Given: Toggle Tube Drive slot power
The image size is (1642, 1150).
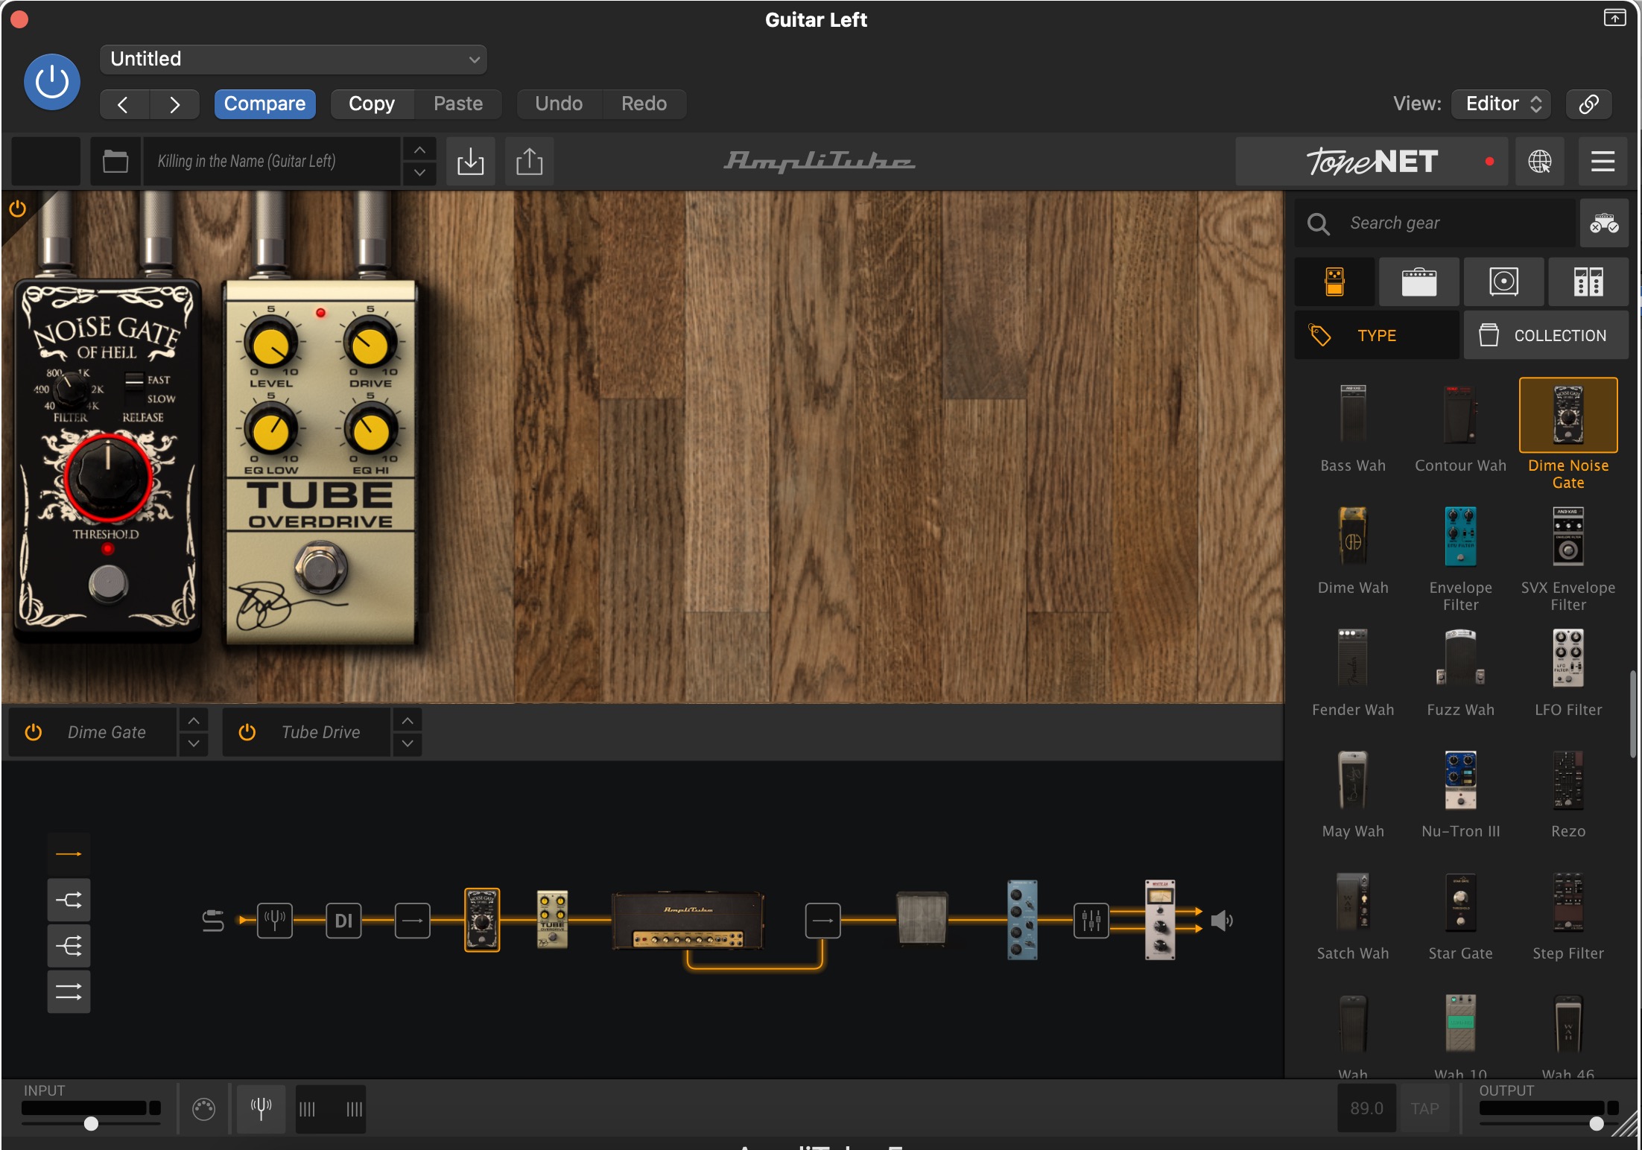Looking at the screenshot, I should [247, 732].
